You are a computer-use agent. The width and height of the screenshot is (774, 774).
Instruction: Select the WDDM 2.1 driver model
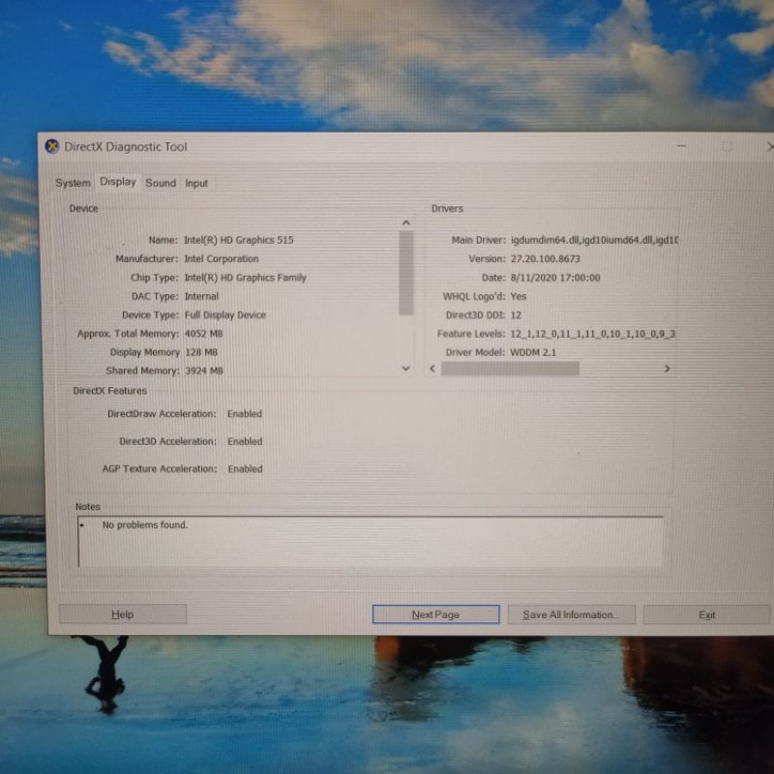pos(533,352)
